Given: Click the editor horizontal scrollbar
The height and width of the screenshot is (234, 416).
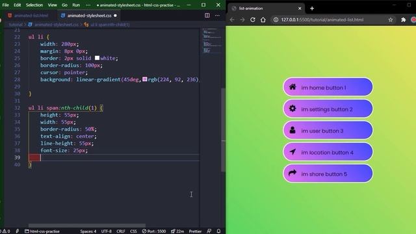Looking at the screenshot, I should point(87,226).
